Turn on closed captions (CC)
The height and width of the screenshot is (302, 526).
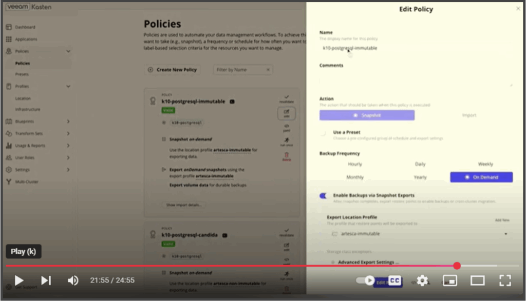(x=395, y=280)
